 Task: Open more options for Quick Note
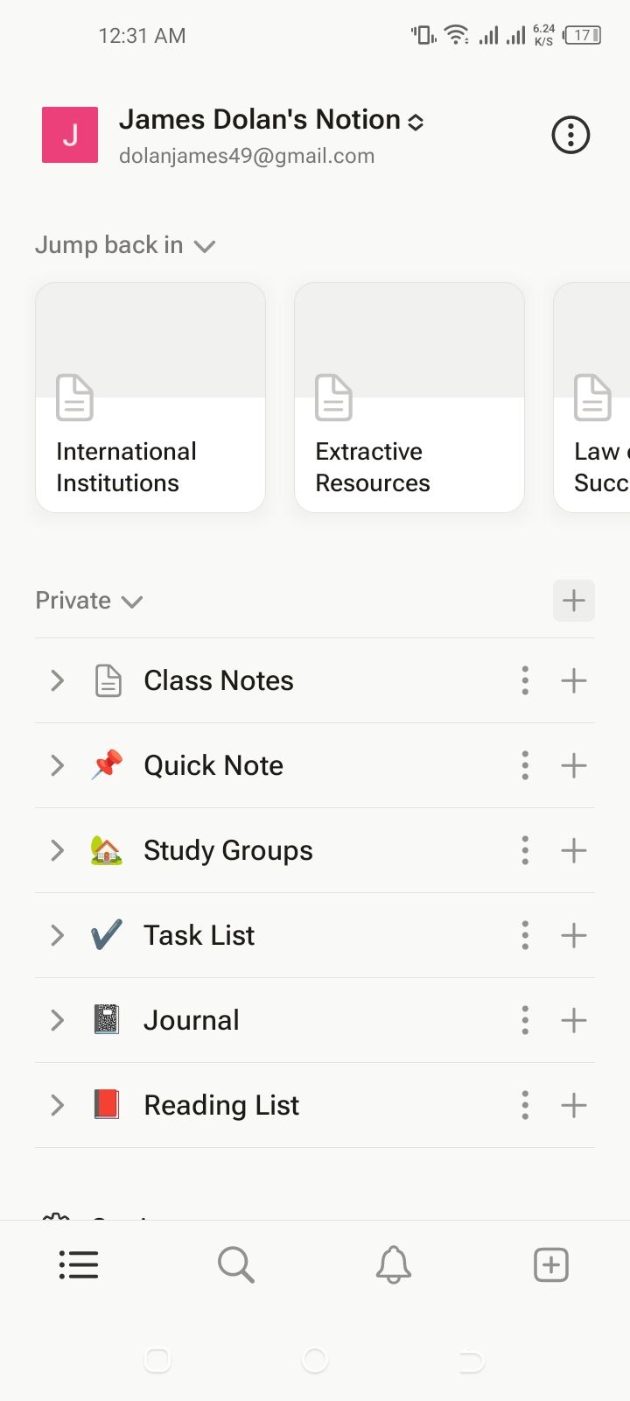tap(525, 765)
